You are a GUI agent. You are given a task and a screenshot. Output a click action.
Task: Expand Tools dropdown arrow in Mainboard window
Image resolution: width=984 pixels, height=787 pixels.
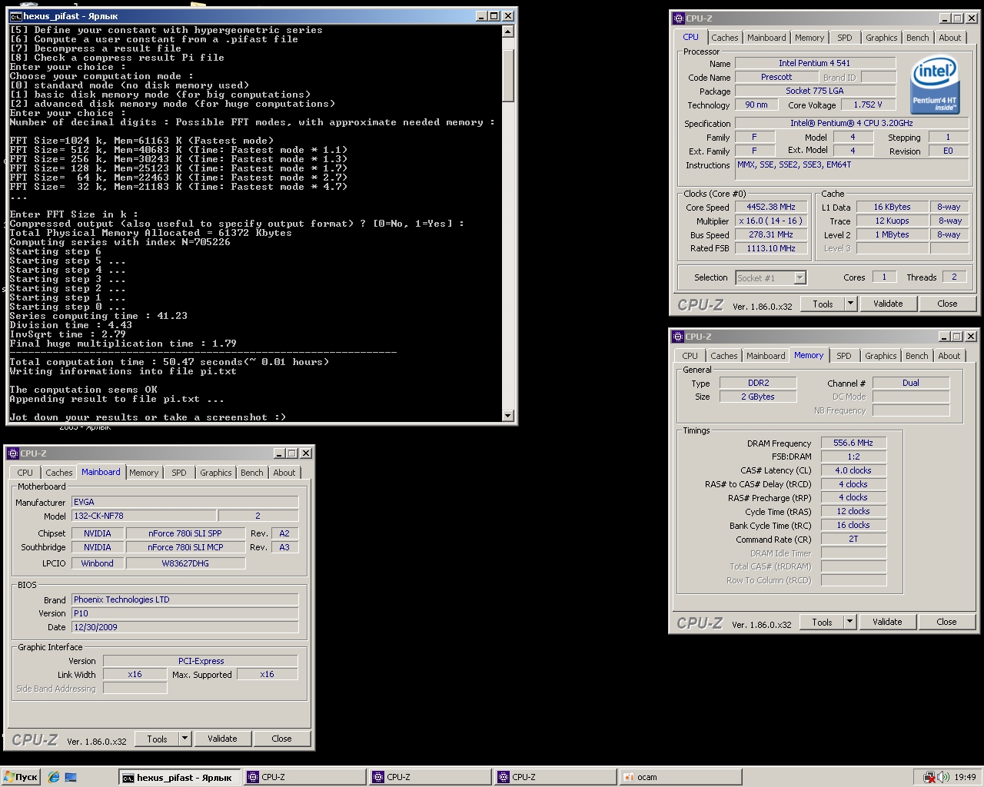pyautogui.click(x=184, y=739)
